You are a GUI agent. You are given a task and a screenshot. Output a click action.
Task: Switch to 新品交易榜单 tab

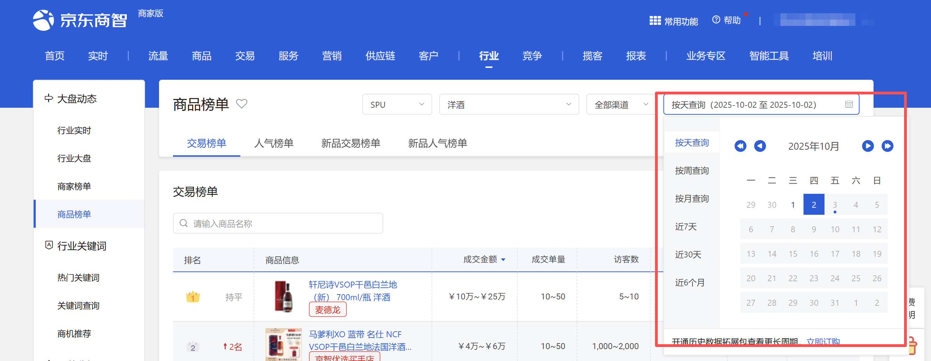tap(351, 143)
